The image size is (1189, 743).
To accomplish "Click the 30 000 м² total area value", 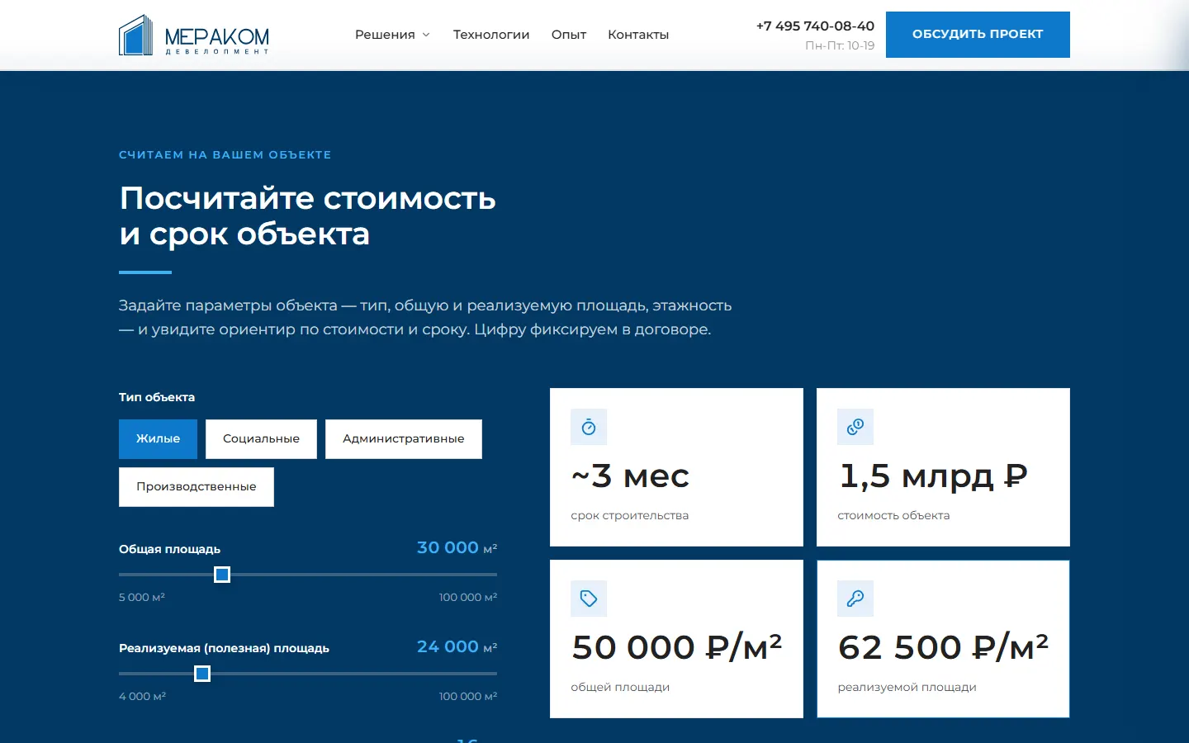I will [457, 547].
